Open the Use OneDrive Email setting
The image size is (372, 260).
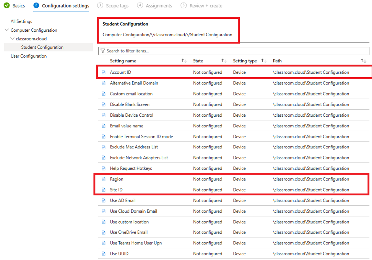pos(129,232)
